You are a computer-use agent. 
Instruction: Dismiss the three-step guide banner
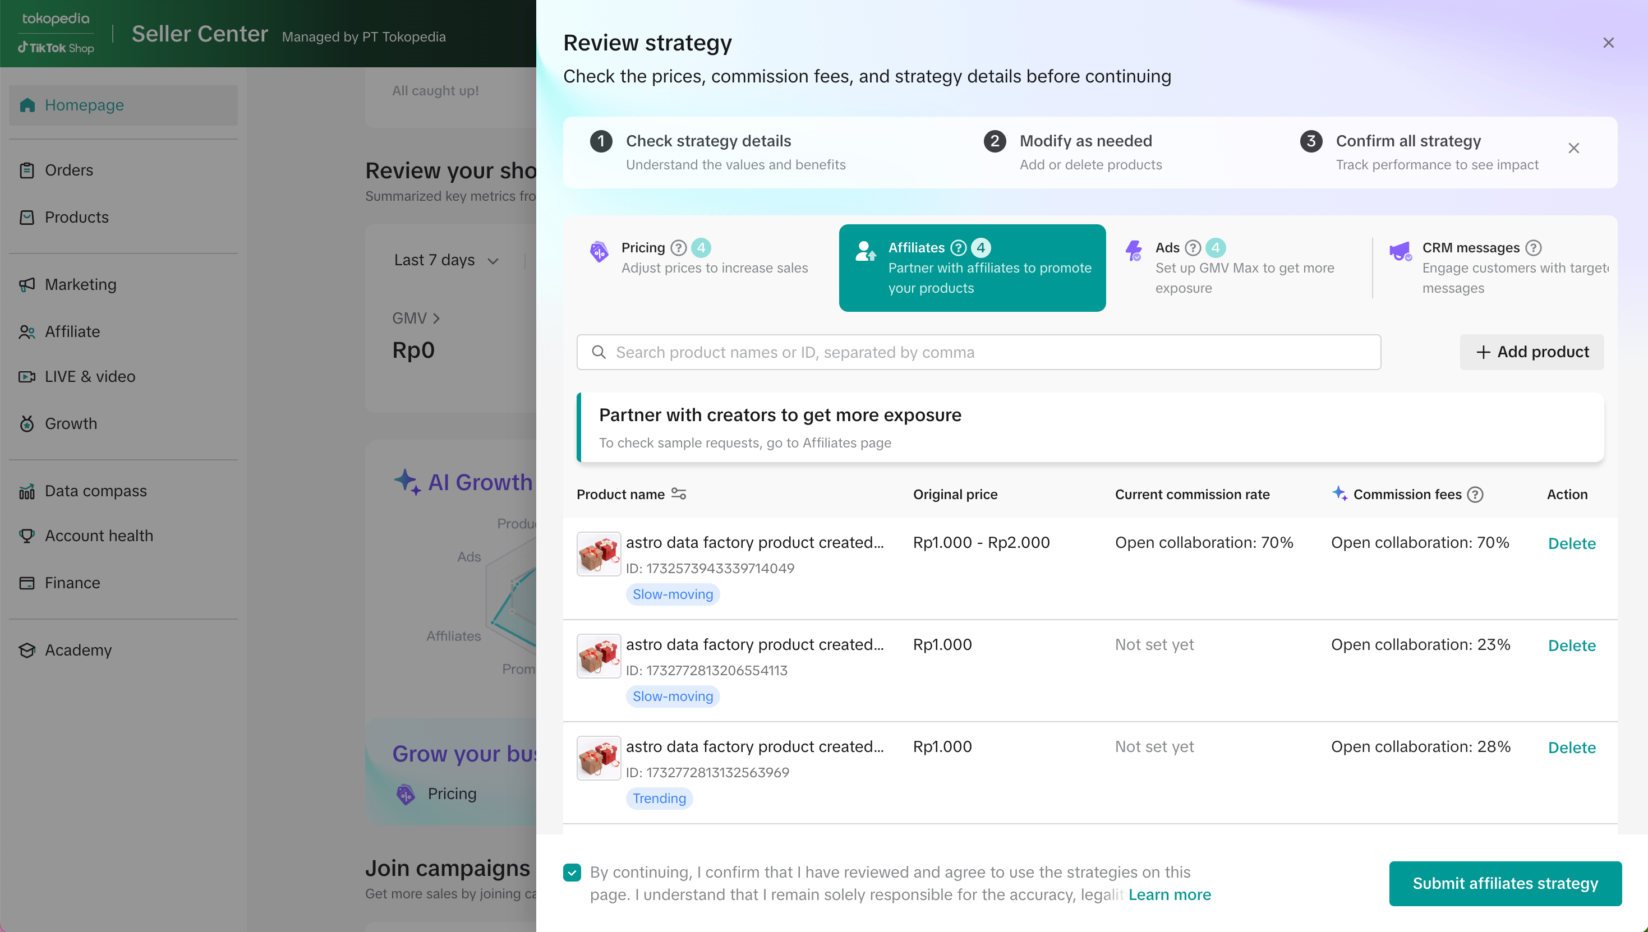tap(1573, 149)
